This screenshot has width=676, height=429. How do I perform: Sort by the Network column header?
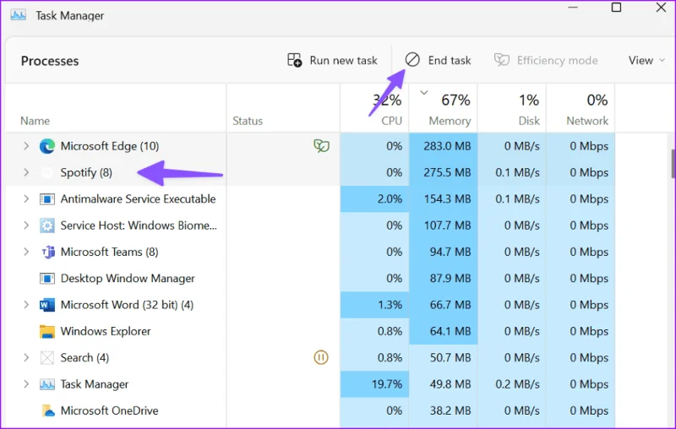pos(587,121)
